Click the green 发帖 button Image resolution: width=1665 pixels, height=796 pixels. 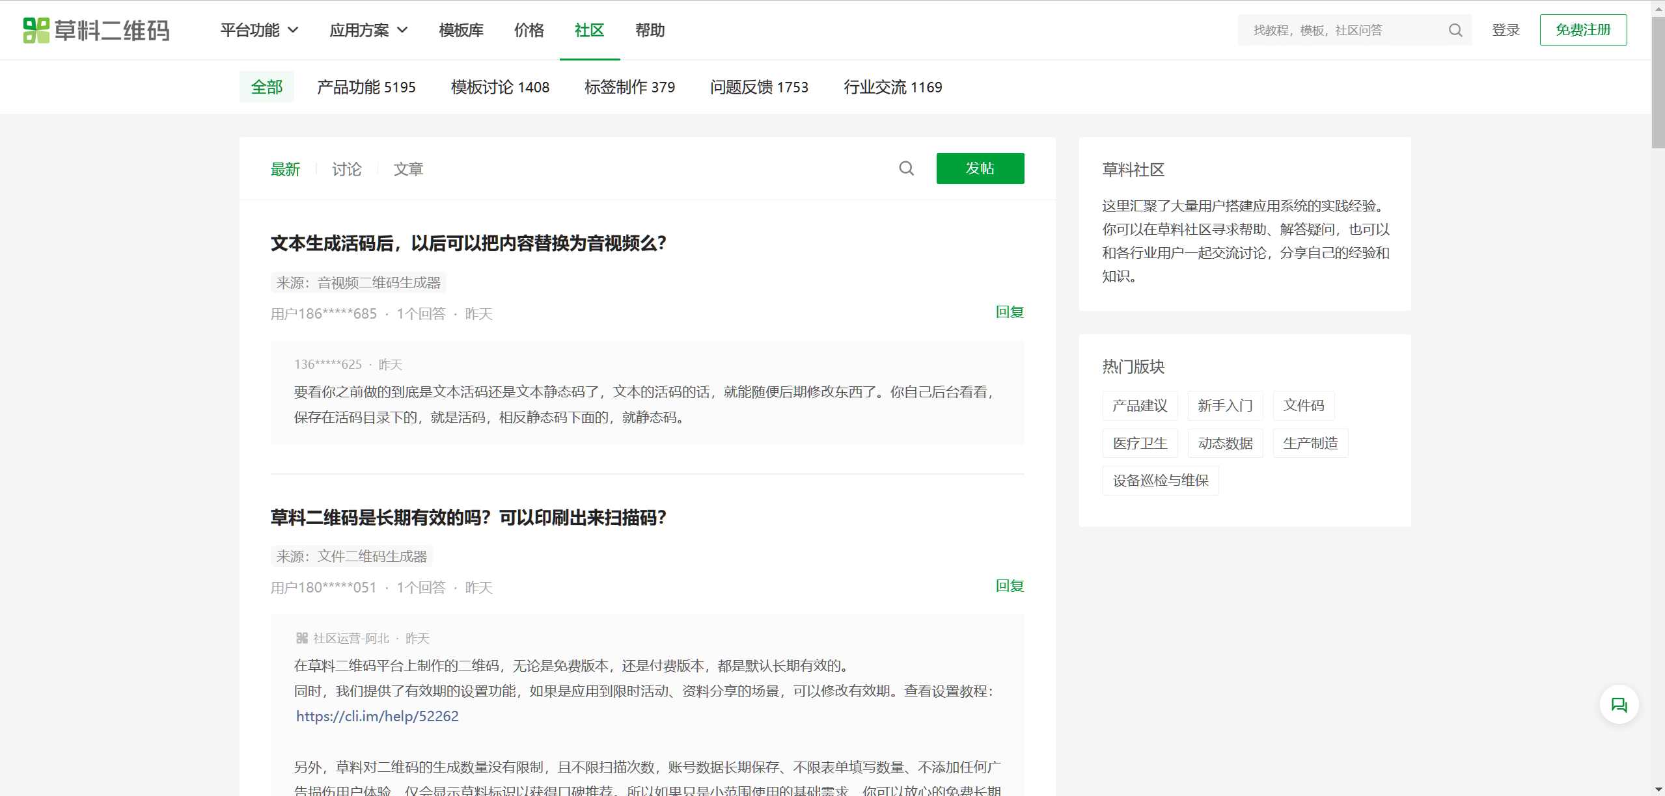click(x=980, y=168)
